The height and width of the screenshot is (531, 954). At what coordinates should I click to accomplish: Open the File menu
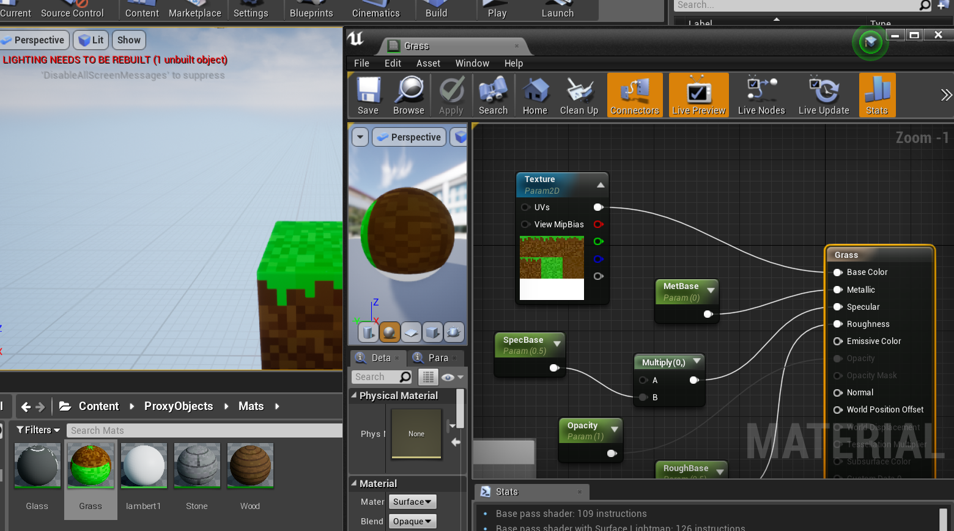click(361, 63)
